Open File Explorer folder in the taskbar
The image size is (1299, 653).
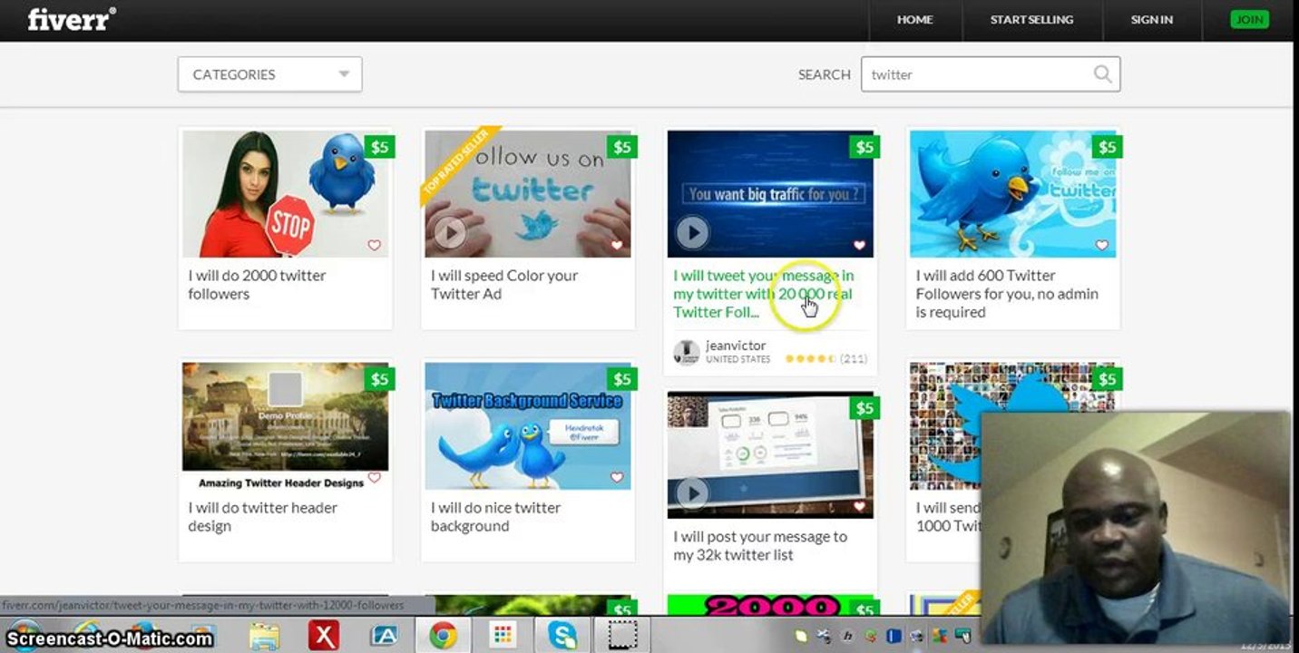pyautogui.click(x=264, y=635)
